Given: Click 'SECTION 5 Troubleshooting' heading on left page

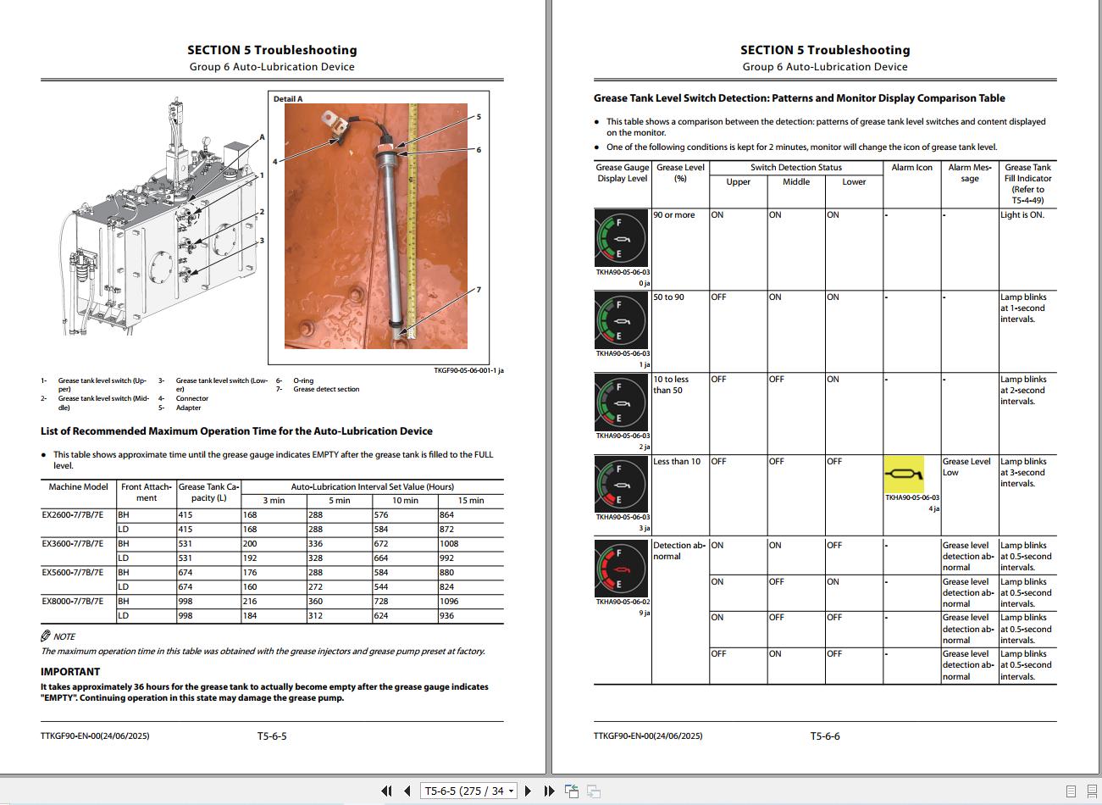Looking at the screenshot, I should (x=272, y=50).
